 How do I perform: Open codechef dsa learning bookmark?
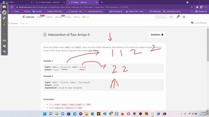[x=172, y=12]
